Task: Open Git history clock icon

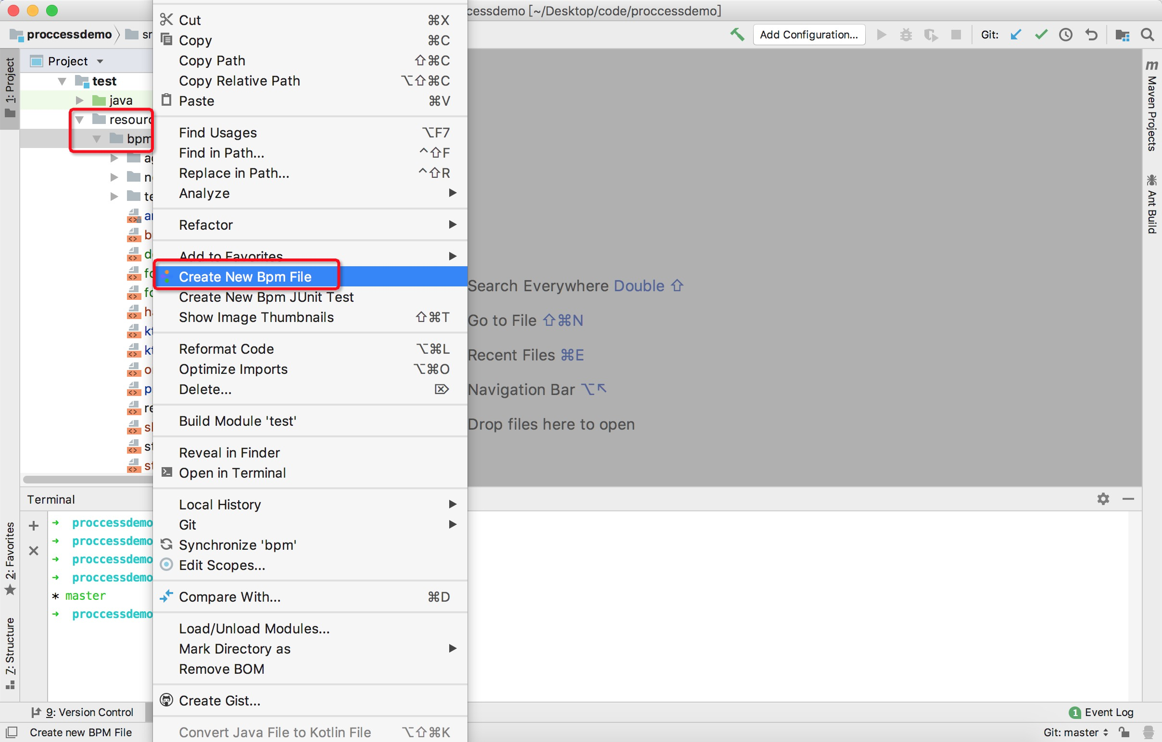Action: pos(1065,35)
